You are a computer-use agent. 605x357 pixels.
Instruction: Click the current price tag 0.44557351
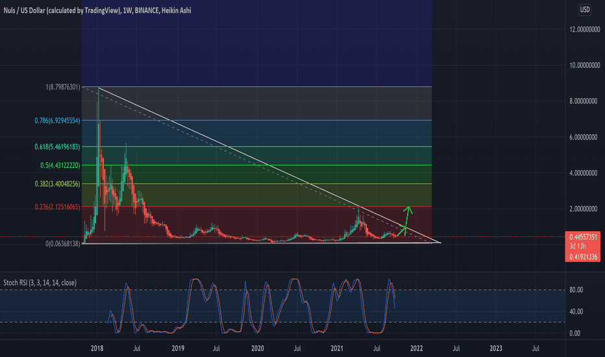(x=583, y=237)
